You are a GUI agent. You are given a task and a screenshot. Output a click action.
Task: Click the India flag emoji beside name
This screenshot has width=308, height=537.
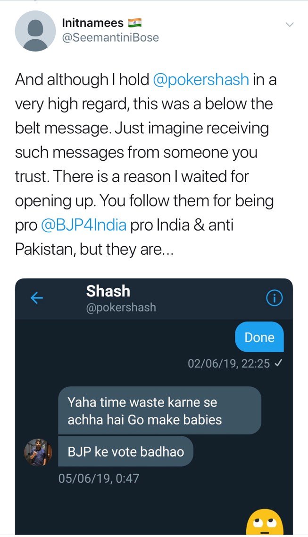pyautogui.click(x=135, y=23)
